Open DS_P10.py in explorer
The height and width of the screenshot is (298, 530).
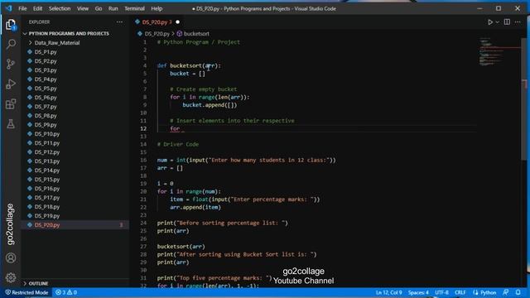47,134
